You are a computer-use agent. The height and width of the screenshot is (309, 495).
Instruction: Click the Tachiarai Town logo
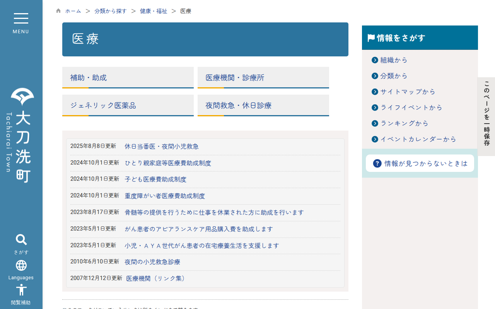(21, 135)
